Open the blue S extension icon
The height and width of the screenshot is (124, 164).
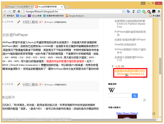click(x=139, y=11)
